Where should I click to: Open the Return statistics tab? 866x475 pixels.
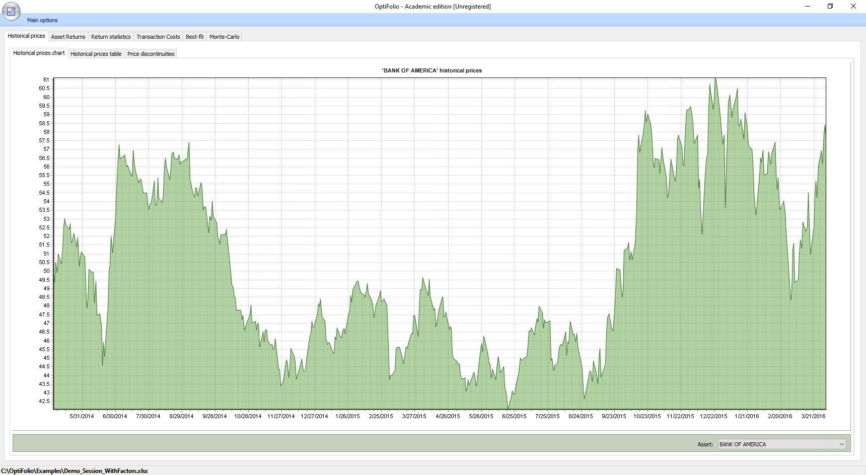click(x=111, y=37)
